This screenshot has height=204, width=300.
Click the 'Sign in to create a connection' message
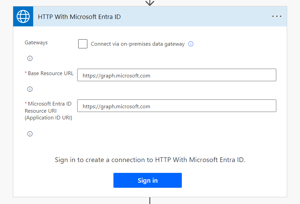coord(150,160)
